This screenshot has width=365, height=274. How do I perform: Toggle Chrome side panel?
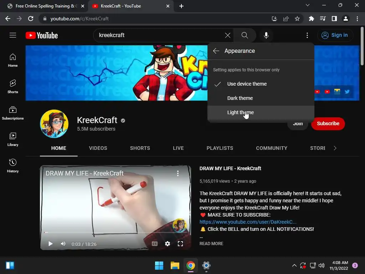point(334,19)
